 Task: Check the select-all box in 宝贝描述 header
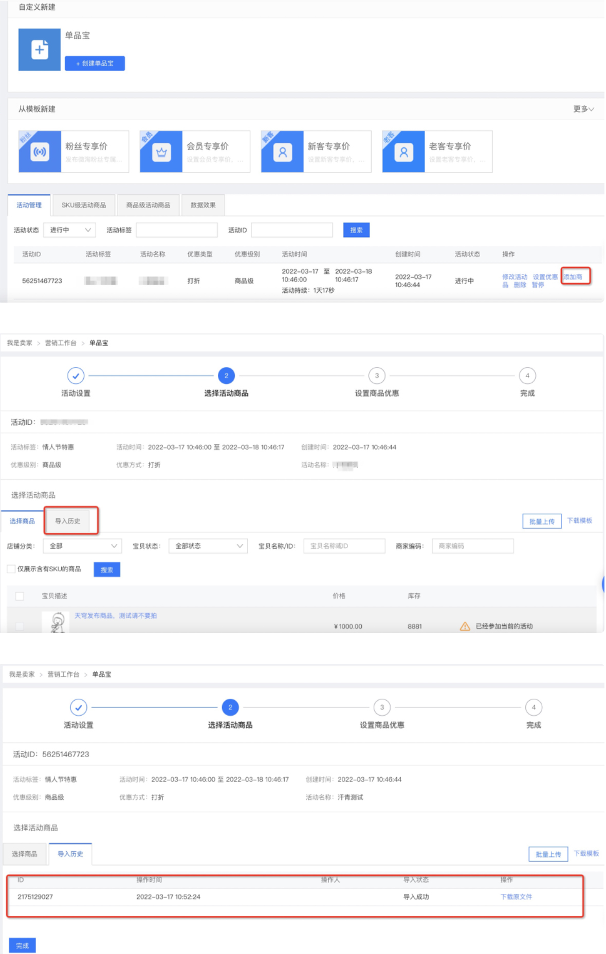point(20,596)
